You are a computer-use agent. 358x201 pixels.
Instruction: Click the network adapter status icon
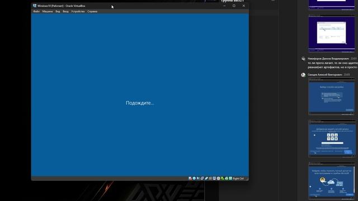tap(202, 179)
